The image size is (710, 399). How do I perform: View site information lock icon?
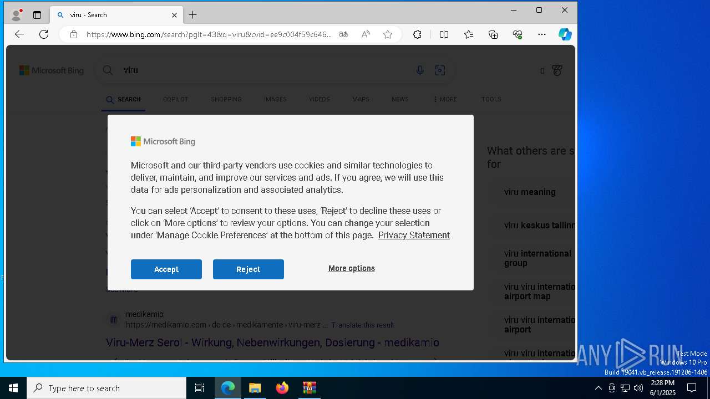pyautogui.click(x=74, y=34)
